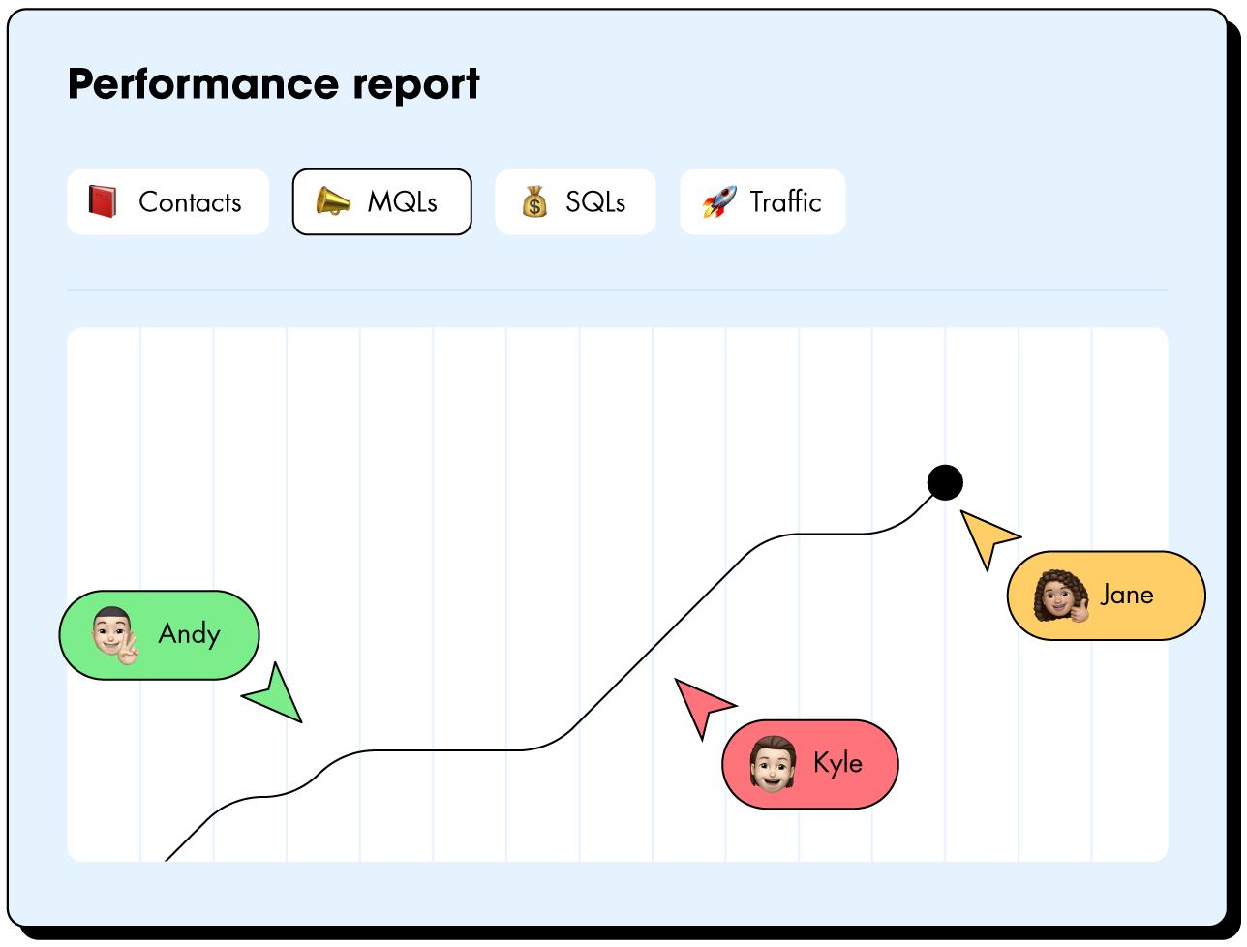
Task: Switch to the Traffic tab
Action: (x=762, y=202)
